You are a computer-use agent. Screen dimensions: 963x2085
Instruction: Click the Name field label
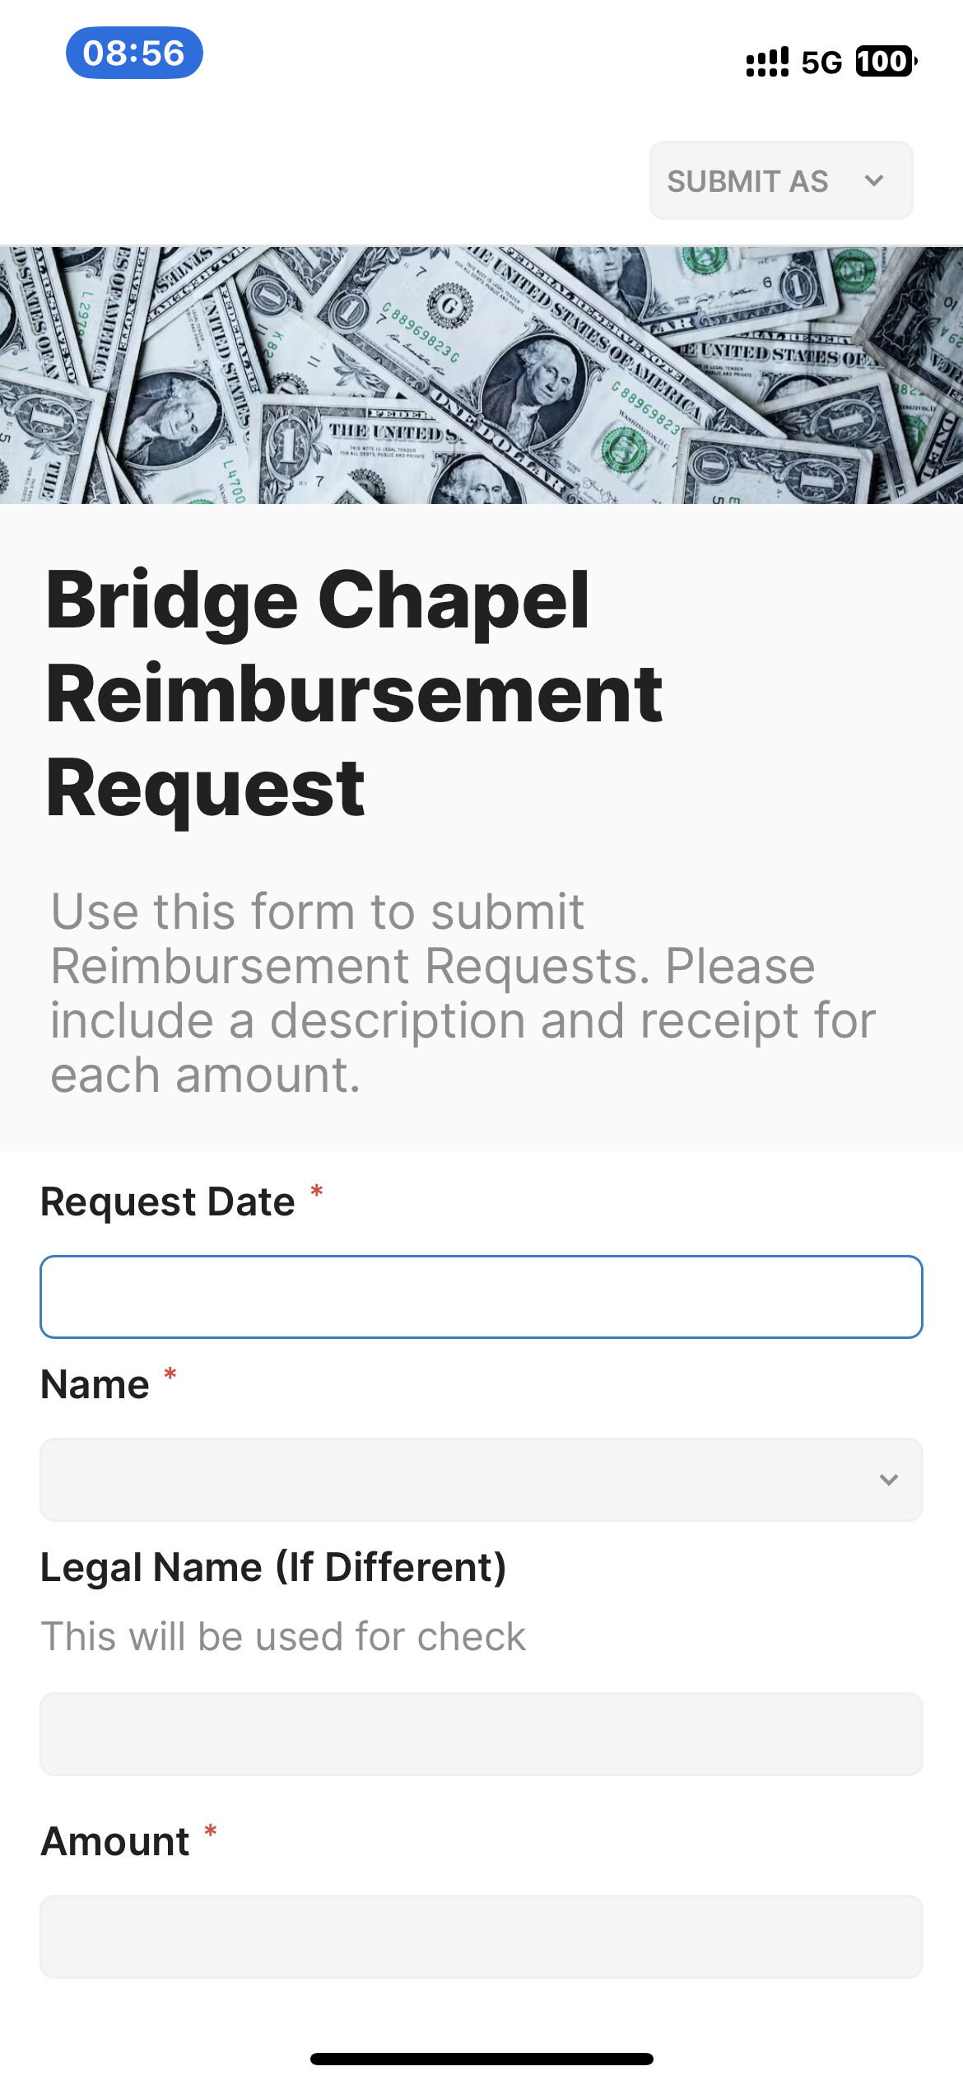coord(95,1385)
